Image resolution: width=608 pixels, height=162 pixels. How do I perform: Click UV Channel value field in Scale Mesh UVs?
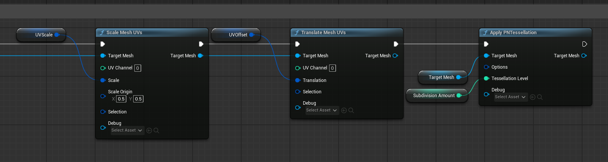click(138, 68)
